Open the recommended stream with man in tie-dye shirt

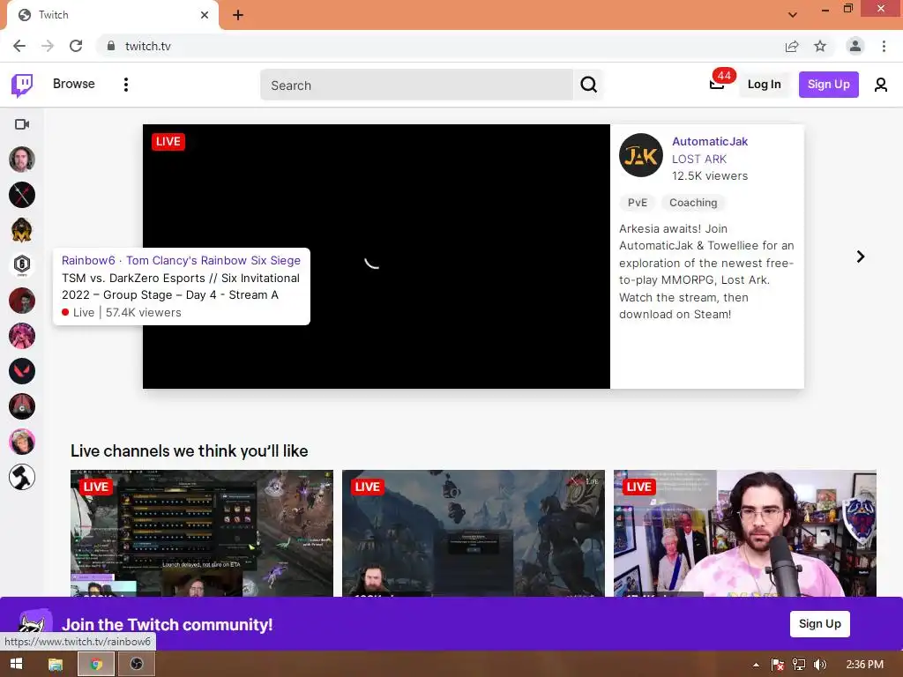(744, 533)
